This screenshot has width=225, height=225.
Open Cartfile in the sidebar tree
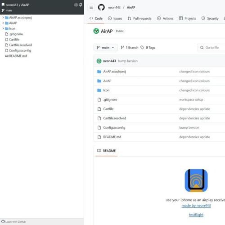[14, 40]
